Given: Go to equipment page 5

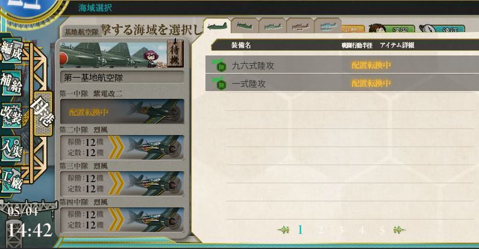Looking at the screenshot, I should coord(382,230).
